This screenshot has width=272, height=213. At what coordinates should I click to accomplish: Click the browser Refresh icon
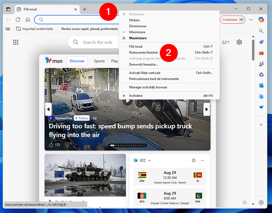tap(18, 19)
